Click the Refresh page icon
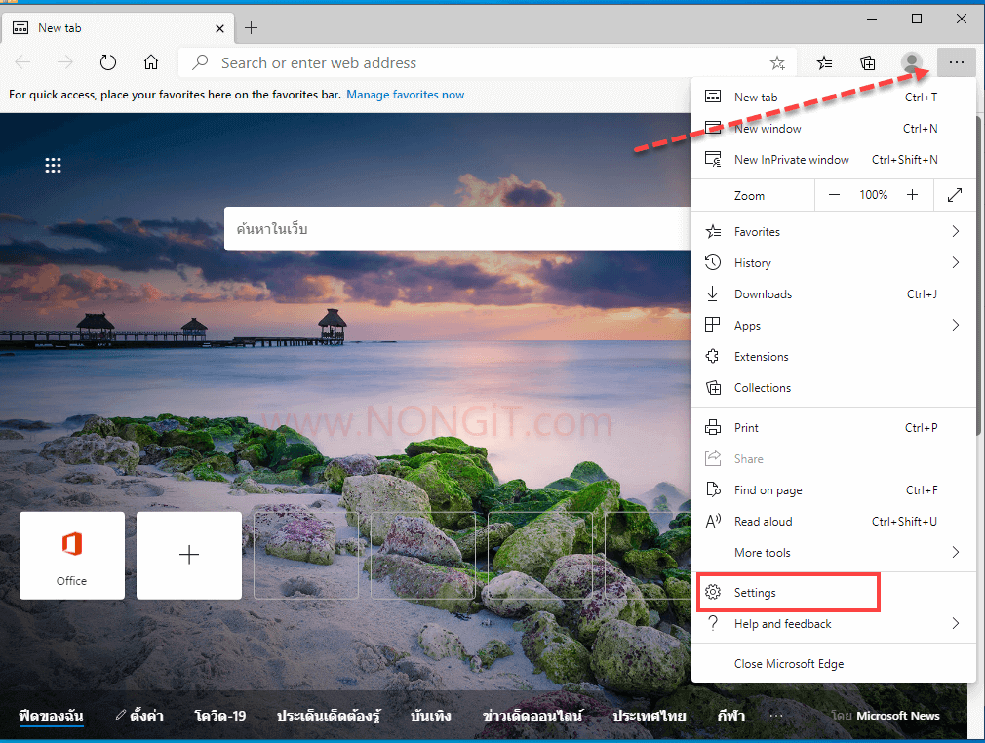 [x=108, y=62]
